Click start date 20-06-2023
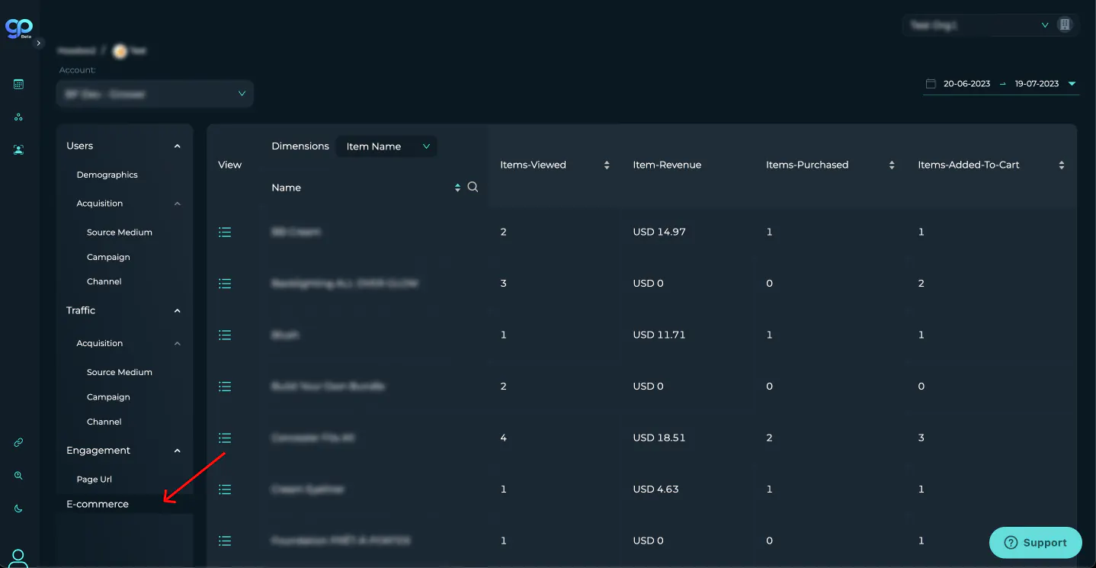 coord(966,84)
